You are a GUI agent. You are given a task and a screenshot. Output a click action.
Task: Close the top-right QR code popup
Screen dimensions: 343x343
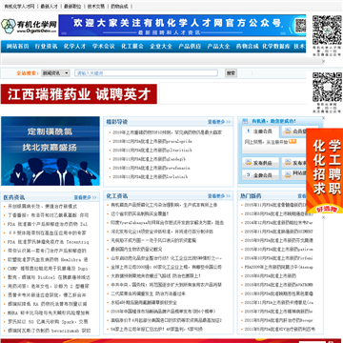tap(323, 61)
